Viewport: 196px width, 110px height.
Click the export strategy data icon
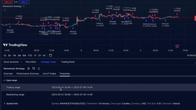tap(39, 68)
